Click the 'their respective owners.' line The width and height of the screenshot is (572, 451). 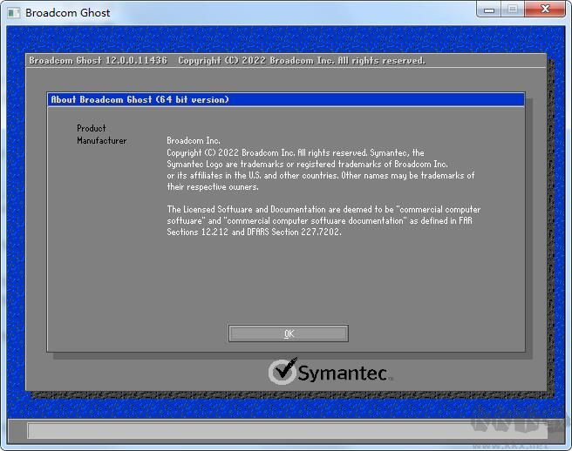213,186
